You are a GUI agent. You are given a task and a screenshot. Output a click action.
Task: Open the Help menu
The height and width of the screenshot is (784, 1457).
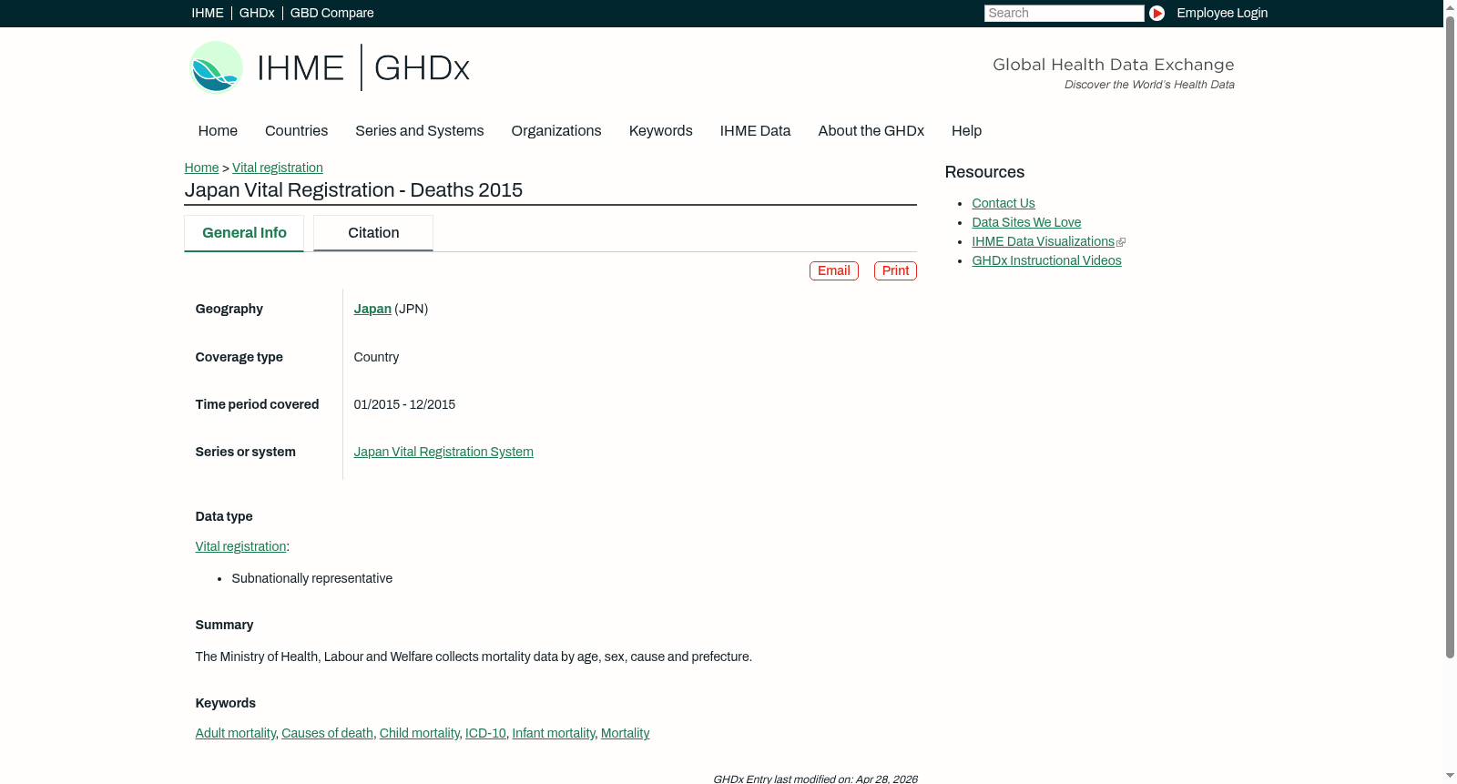click(966, 131)
